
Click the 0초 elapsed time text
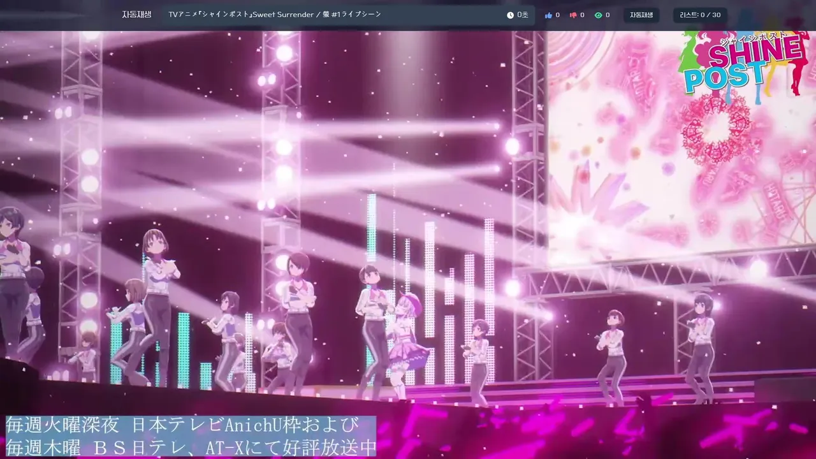click(x=523, y=15)
